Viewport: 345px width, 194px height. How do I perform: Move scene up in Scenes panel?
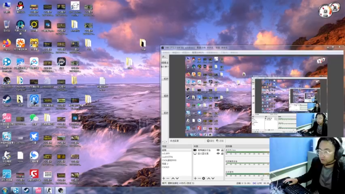tap(173, 178)
